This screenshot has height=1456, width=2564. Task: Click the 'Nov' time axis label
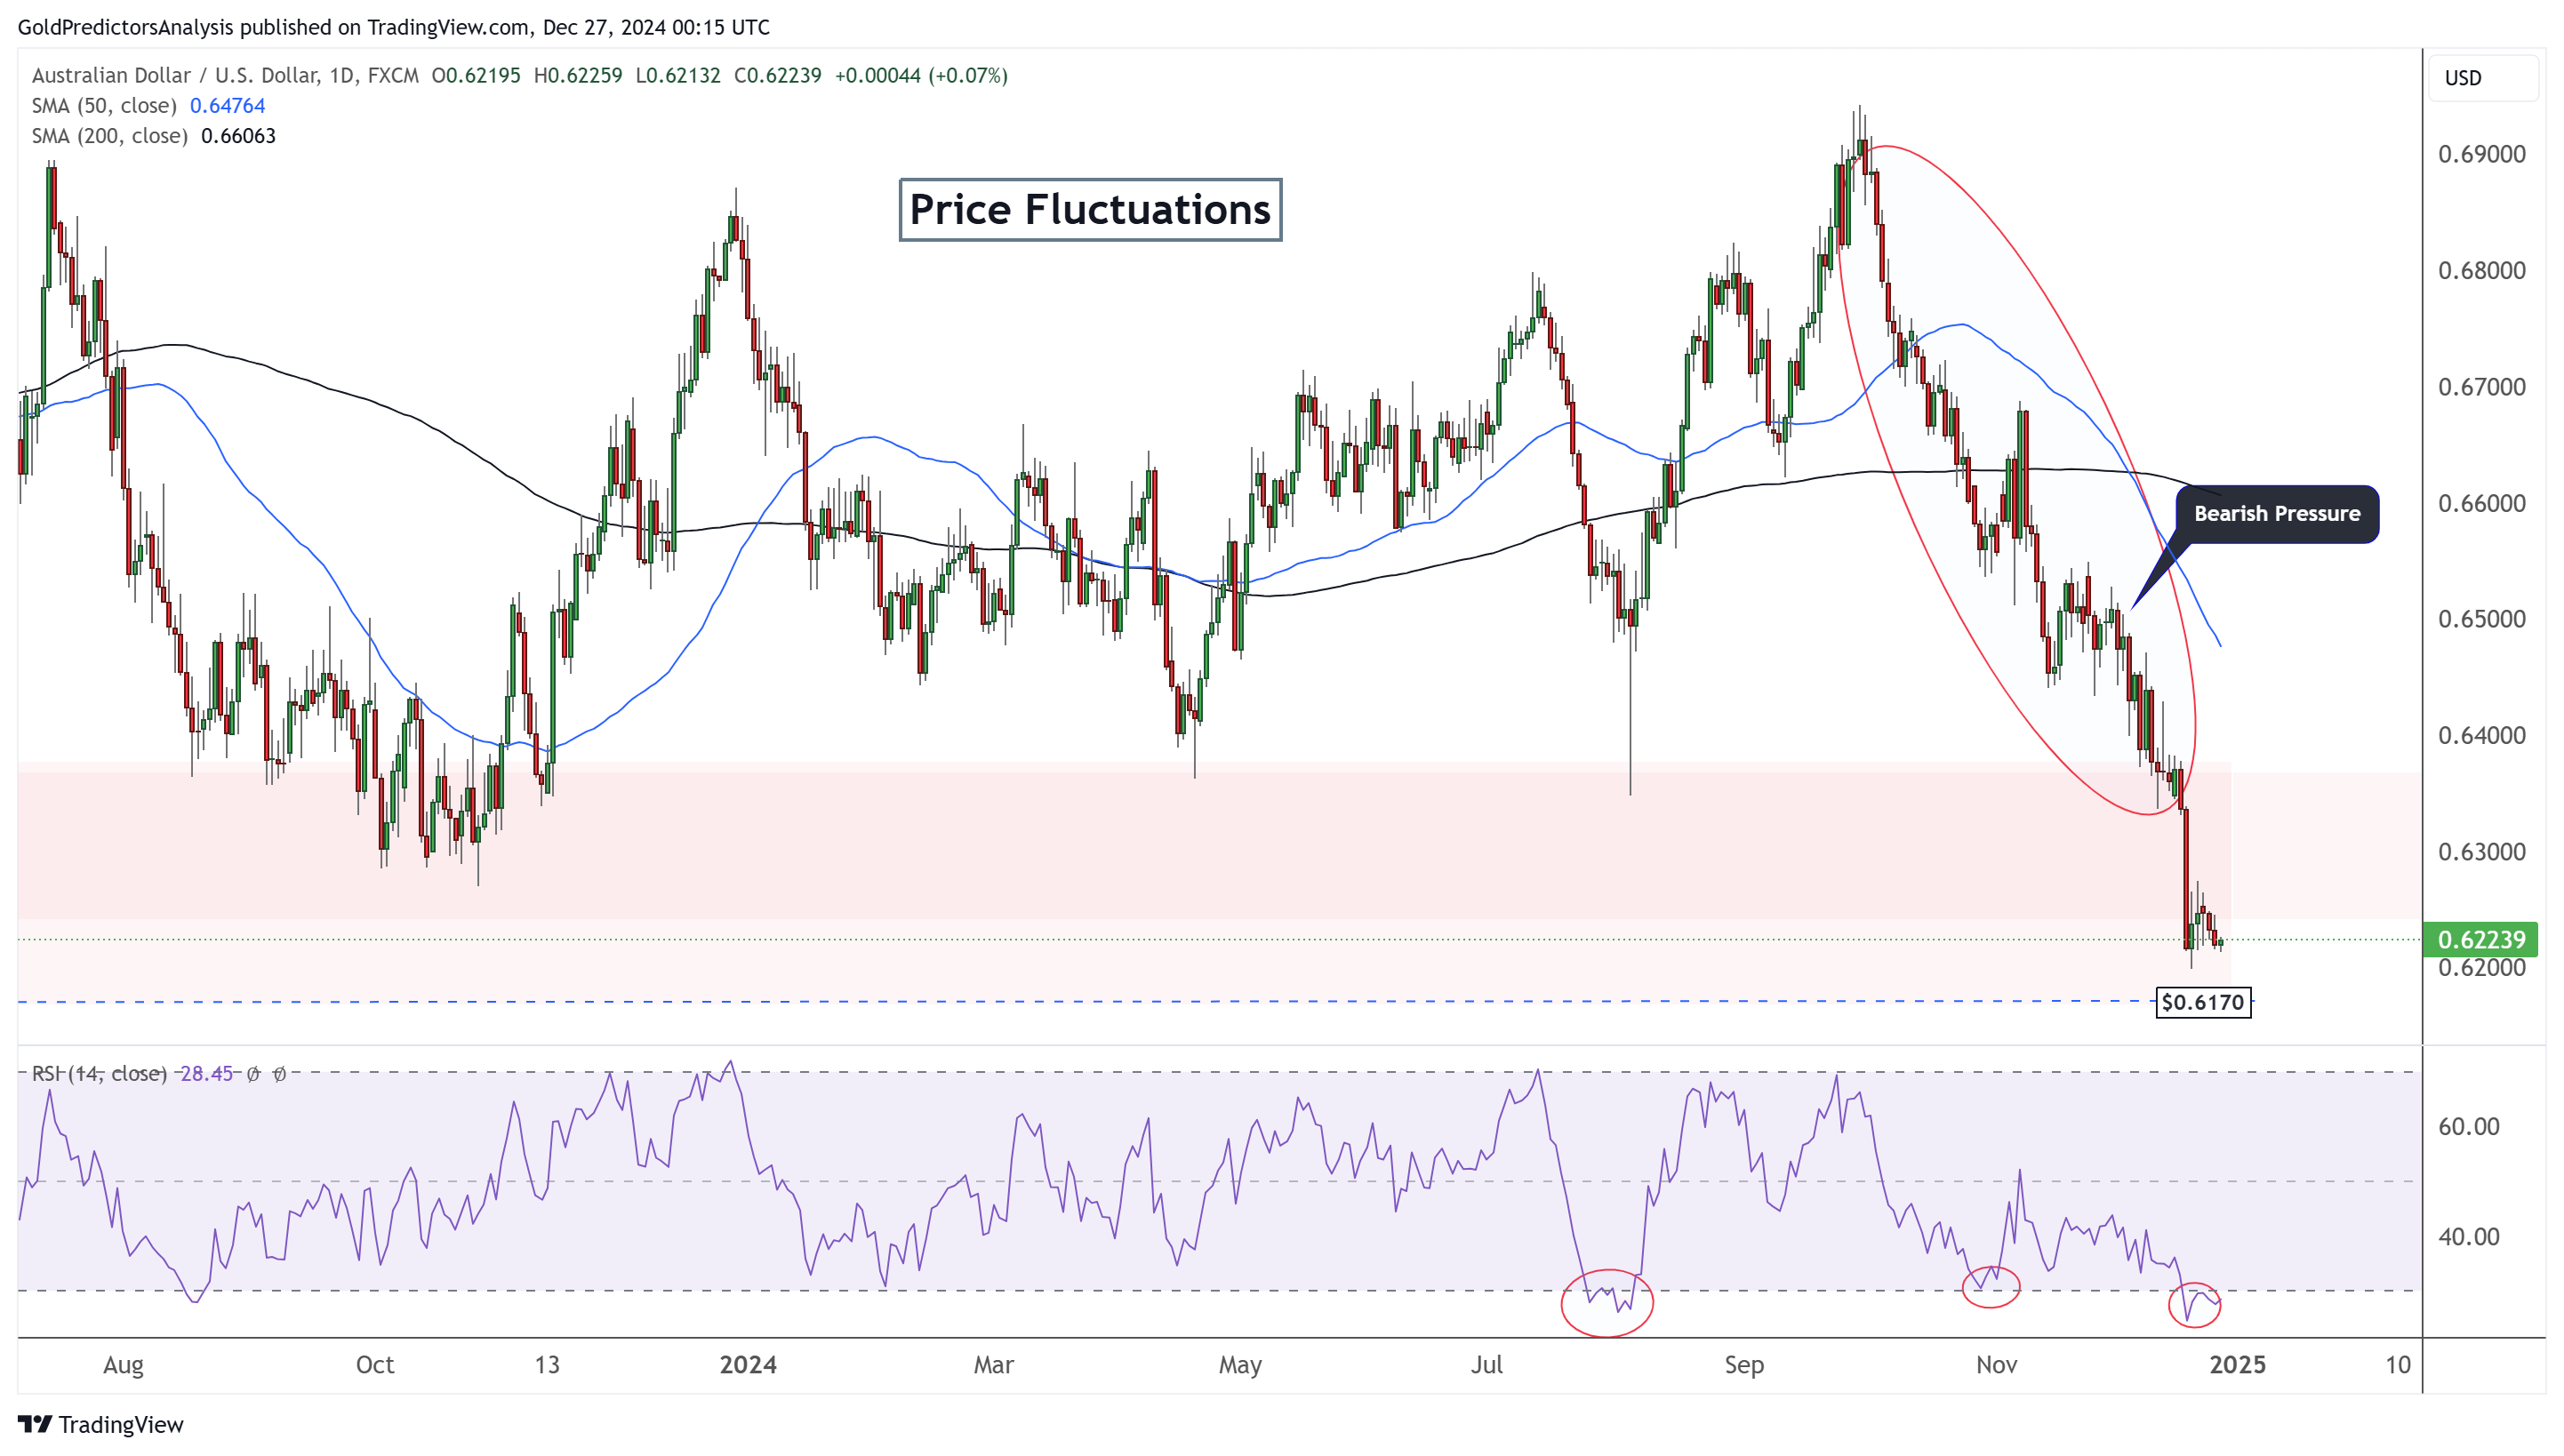[x=1996, y=1365]
